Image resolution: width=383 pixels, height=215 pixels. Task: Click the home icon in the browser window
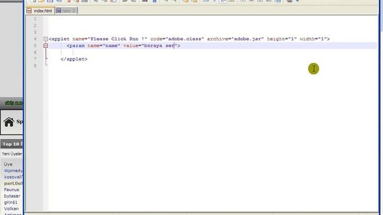click(x=9, y=122)
